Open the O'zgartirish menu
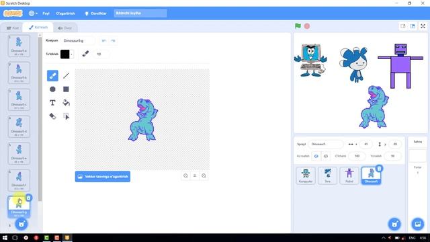The width and height of the screenshot is (430, 242). [x=65, y=13]
